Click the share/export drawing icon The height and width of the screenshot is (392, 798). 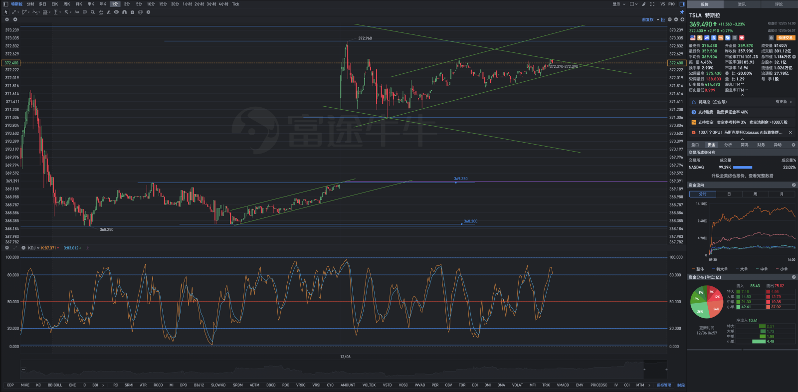pyautogui.click(x=101, y=12)
